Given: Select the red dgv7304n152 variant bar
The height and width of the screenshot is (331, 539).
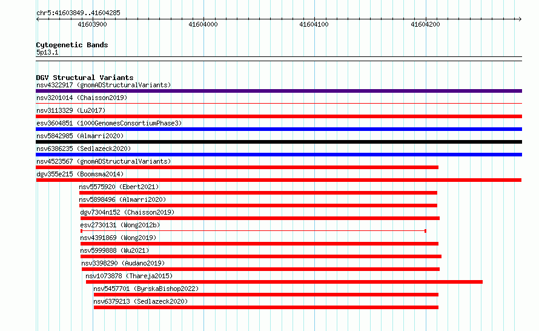Looking at the screenshot, I should point(260,218).
